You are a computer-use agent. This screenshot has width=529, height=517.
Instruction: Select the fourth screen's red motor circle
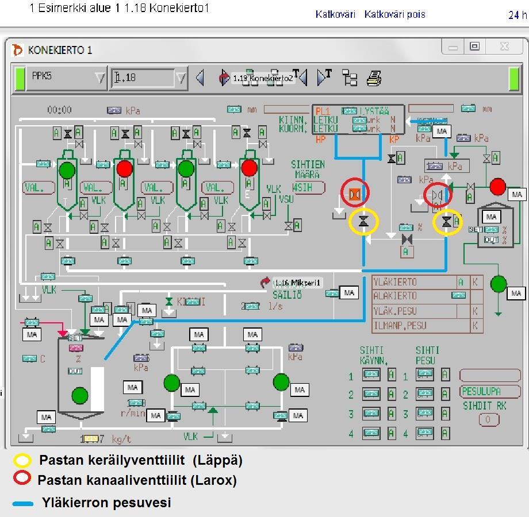[250, 168]
